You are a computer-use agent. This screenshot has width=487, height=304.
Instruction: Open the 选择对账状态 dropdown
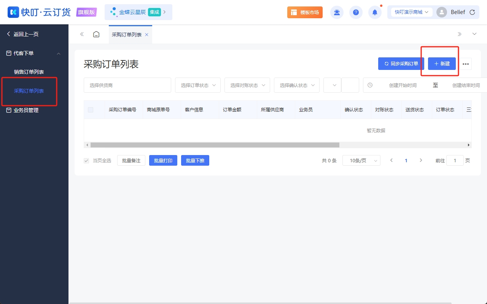(247, 85)
